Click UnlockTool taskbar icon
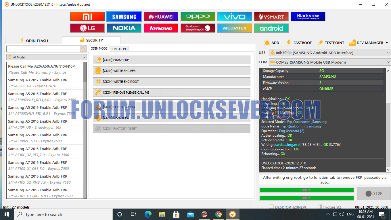391x220 pixels. [x=232, y=214]
